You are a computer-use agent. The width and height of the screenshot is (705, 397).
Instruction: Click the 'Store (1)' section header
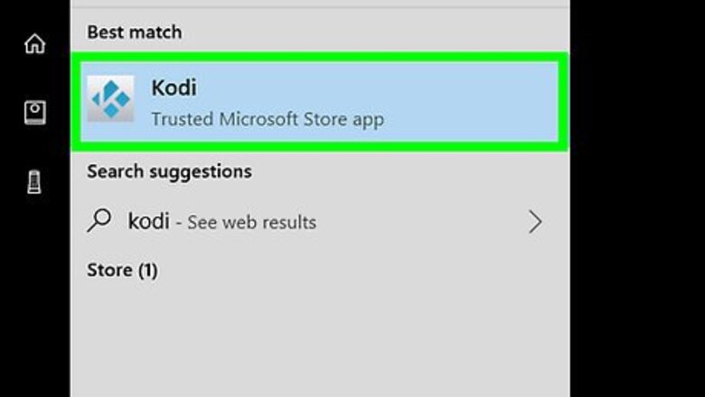[x=122, y=270]
